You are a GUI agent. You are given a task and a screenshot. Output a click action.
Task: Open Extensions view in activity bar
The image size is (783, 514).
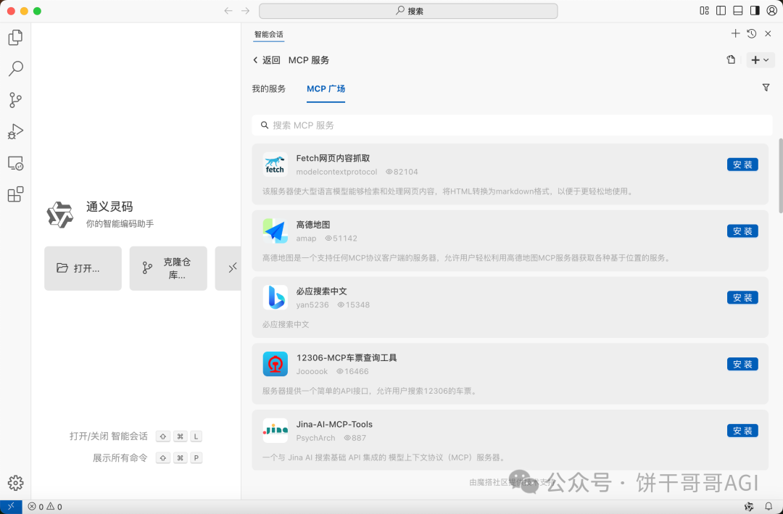(x=15, y=194)
